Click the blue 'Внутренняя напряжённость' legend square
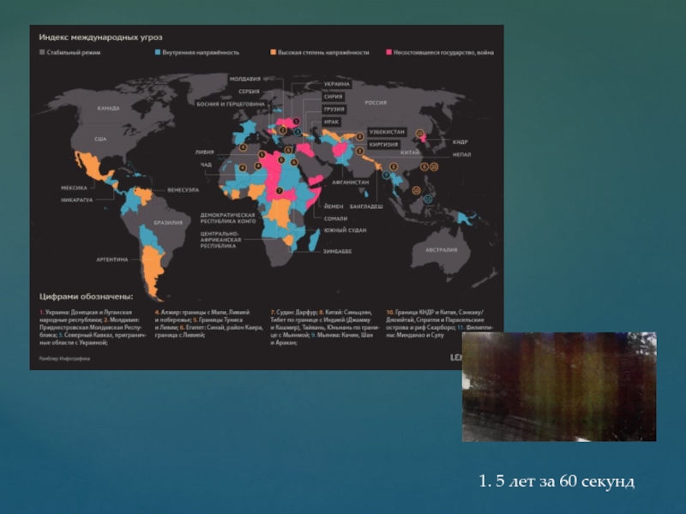This screenshot has height=514, width=686. 158,52
